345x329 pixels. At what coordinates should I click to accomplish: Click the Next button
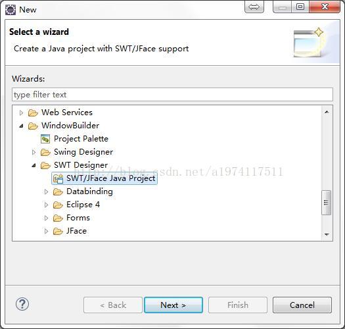[x=173, y=305]
